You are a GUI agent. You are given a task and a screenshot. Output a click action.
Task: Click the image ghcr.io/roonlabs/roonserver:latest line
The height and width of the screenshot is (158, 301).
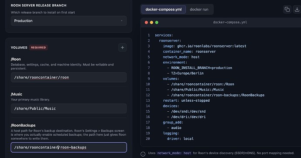pos(205,46)
